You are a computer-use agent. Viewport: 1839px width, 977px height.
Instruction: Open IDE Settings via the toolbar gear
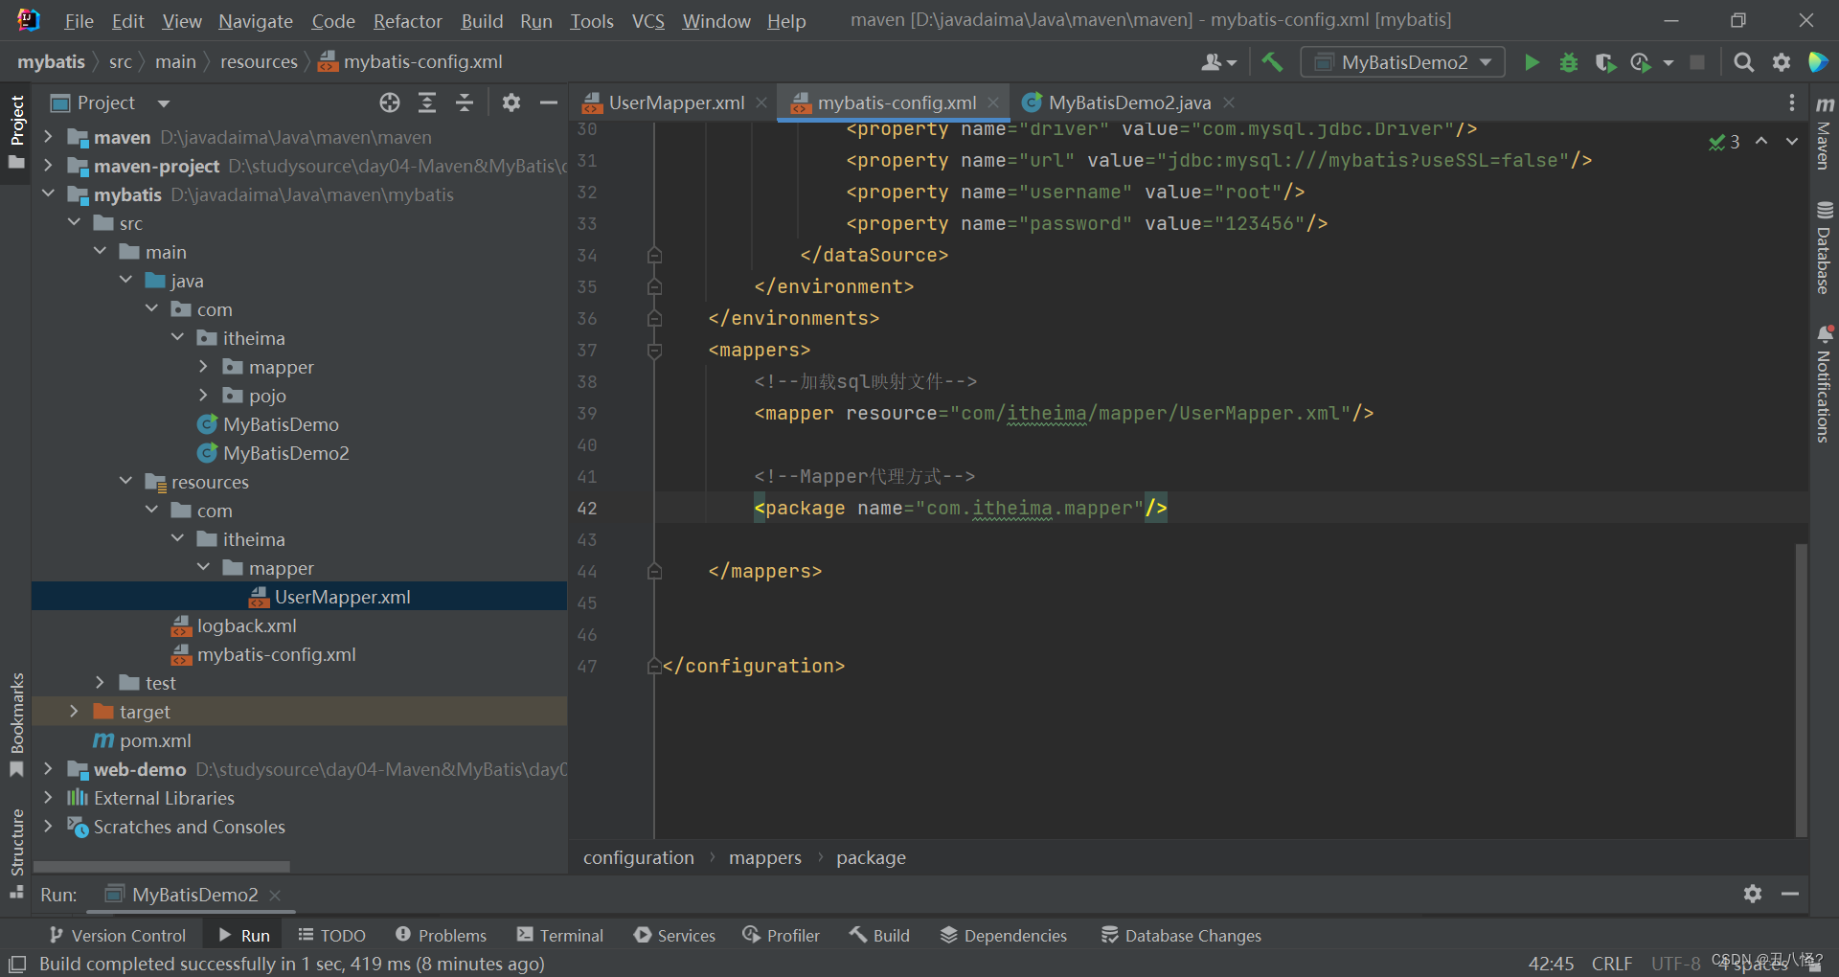point(1782,61)
